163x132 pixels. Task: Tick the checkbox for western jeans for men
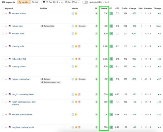click(x=3, y=115)
